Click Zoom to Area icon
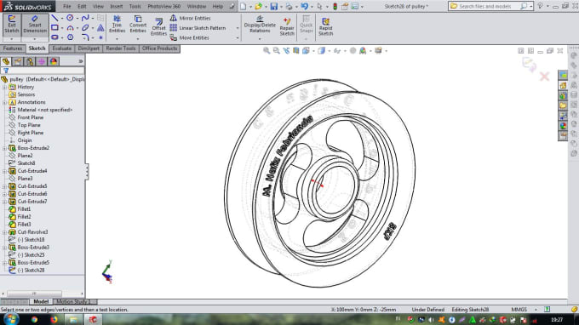The width and height of the screenshot is (579, 325). click(x=276, y=50)
